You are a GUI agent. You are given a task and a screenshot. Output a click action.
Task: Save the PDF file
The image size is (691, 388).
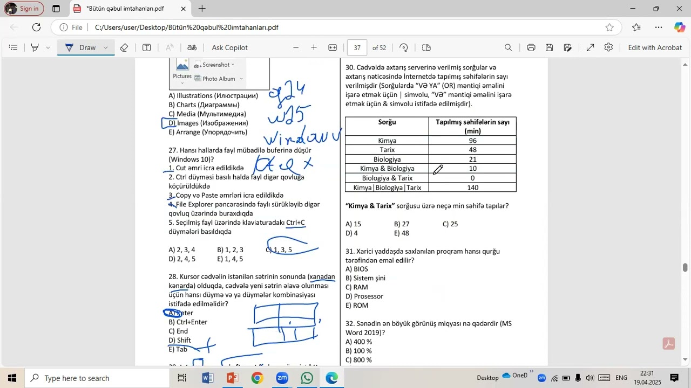coord(549,47)
